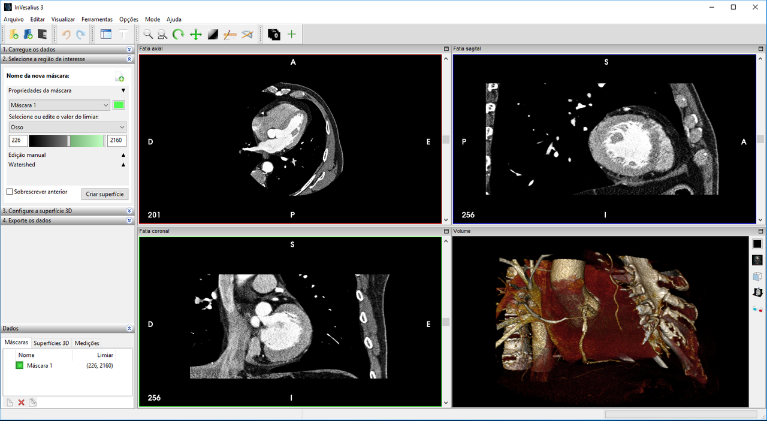This screenshot has width=767, height=421.
Task: Maximize the Volume view
Action: pos(761,231)
